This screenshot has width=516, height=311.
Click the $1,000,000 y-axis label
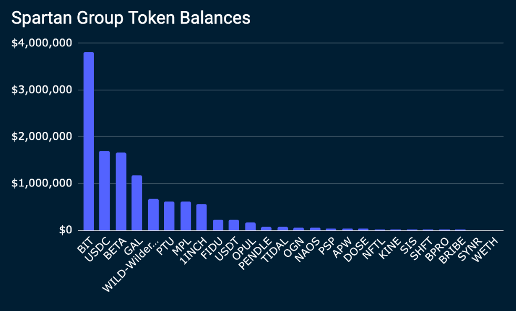(42, 183)
